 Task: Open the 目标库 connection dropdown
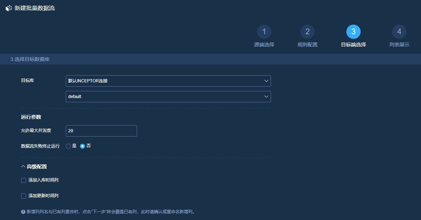[168, 81]
